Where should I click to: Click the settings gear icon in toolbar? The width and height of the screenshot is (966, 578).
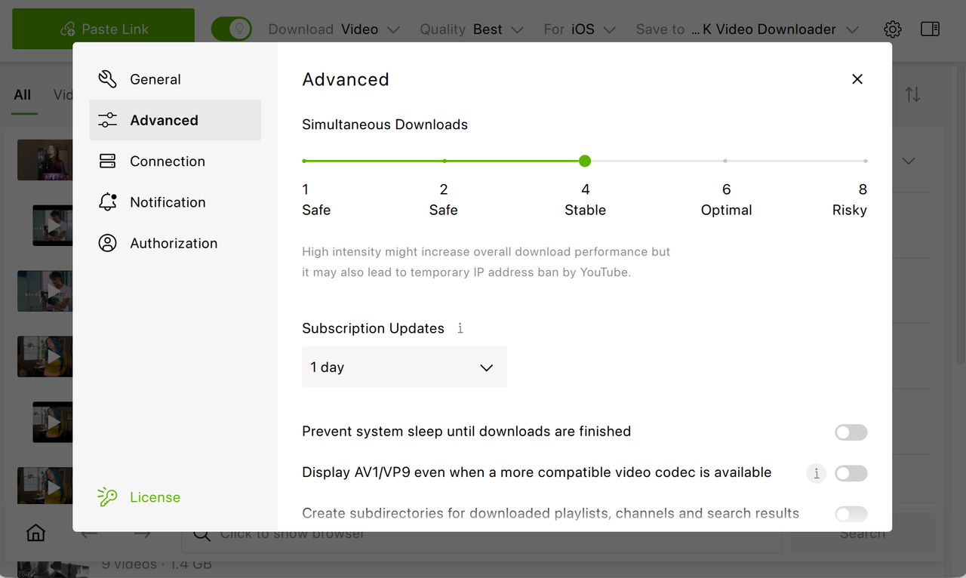click(x=893, y=29)
